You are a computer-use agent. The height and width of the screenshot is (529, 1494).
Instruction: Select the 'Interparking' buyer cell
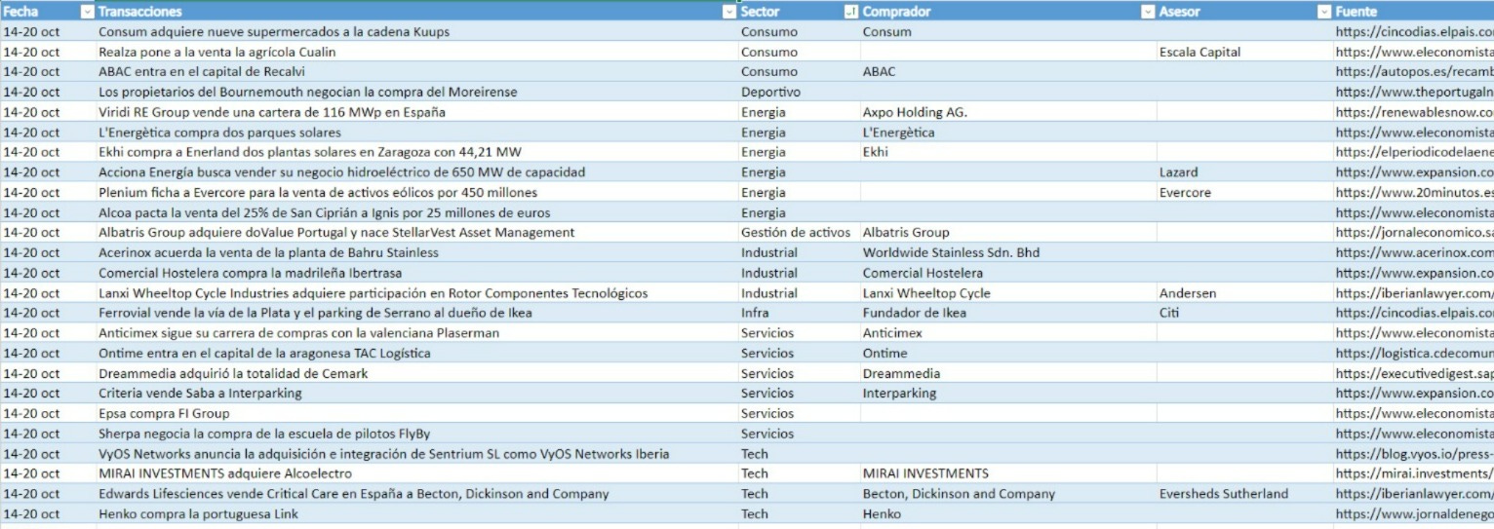[x=1008, y=393]
